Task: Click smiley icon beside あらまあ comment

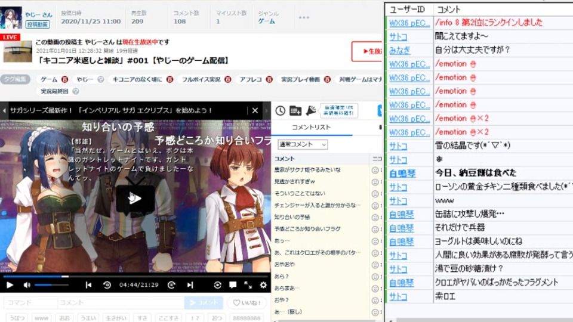Action: coord(375,289)
